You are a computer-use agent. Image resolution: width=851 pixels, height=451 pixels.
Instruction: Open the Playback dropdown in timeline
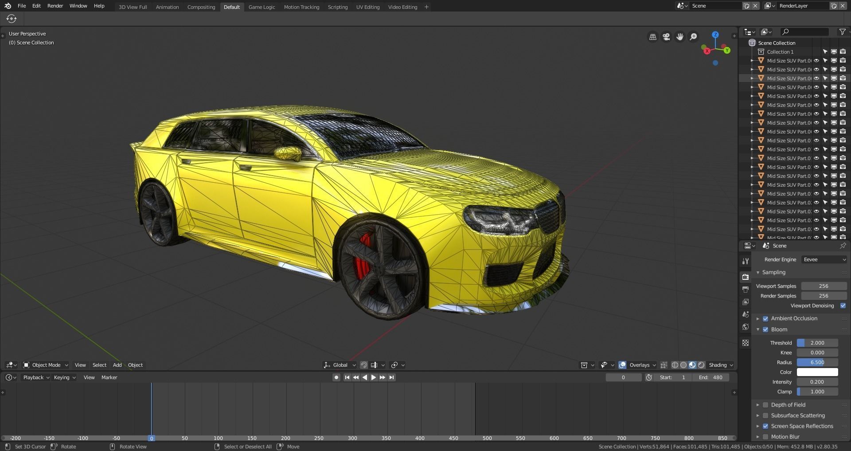click(x=36, y=377)
